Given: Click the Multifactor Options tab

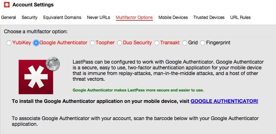Looking at the screenshot, I should (134, 18).
